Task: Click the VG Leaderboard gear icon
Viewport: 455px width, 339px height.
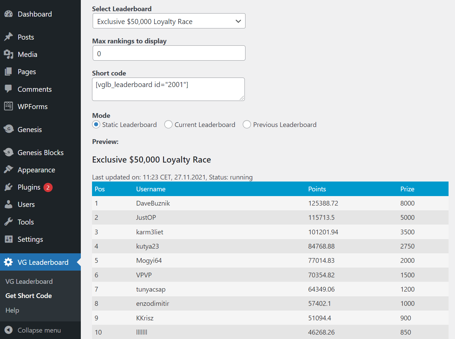Action: [8, 262]
